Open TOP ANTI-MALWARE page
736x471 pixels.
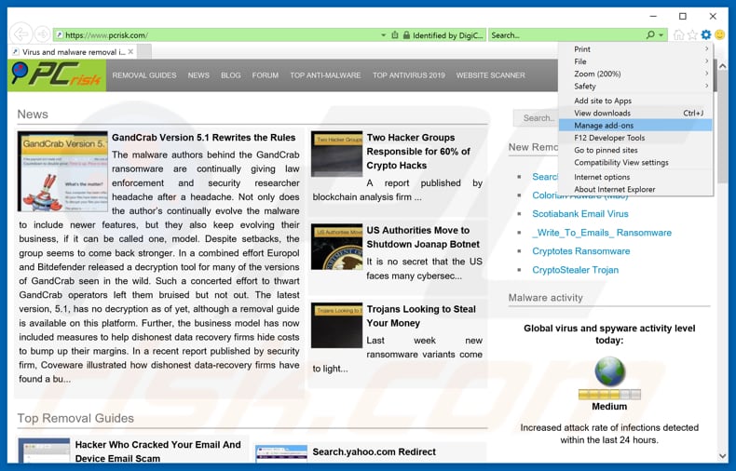click(x=325, y=75)
